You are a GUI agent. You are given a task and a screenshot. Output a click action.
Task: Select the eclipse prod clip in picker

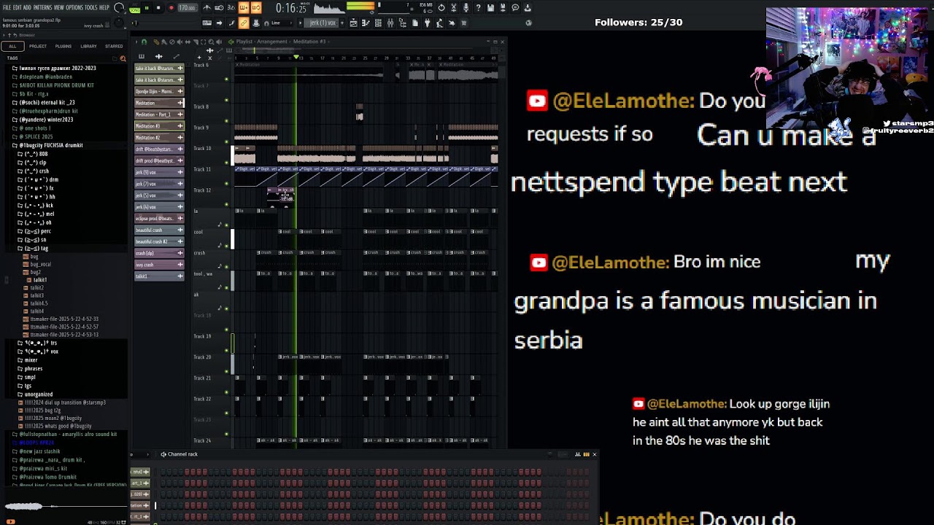click(159, 218)
